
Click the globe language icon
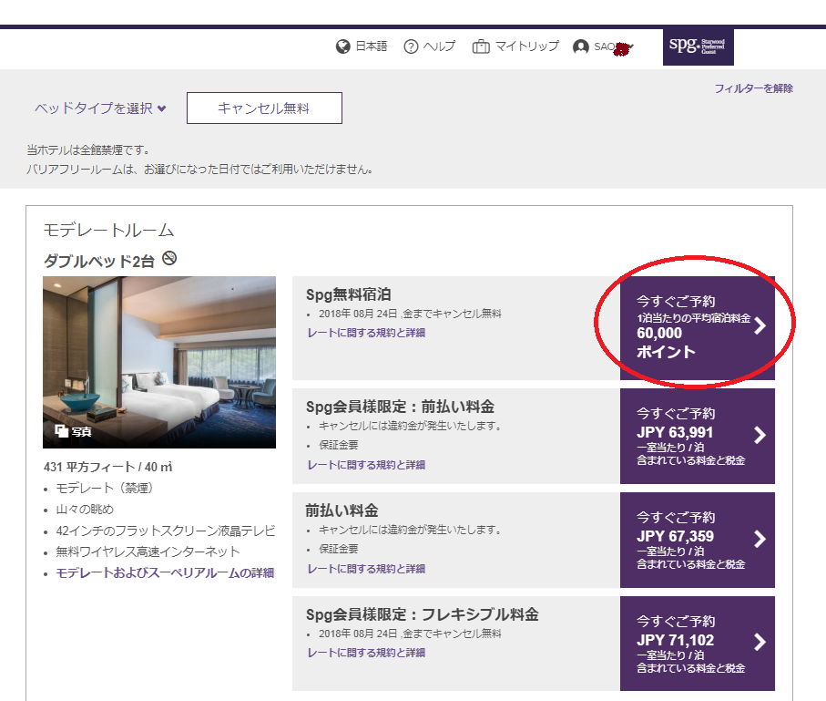click(x=343, y=46)
